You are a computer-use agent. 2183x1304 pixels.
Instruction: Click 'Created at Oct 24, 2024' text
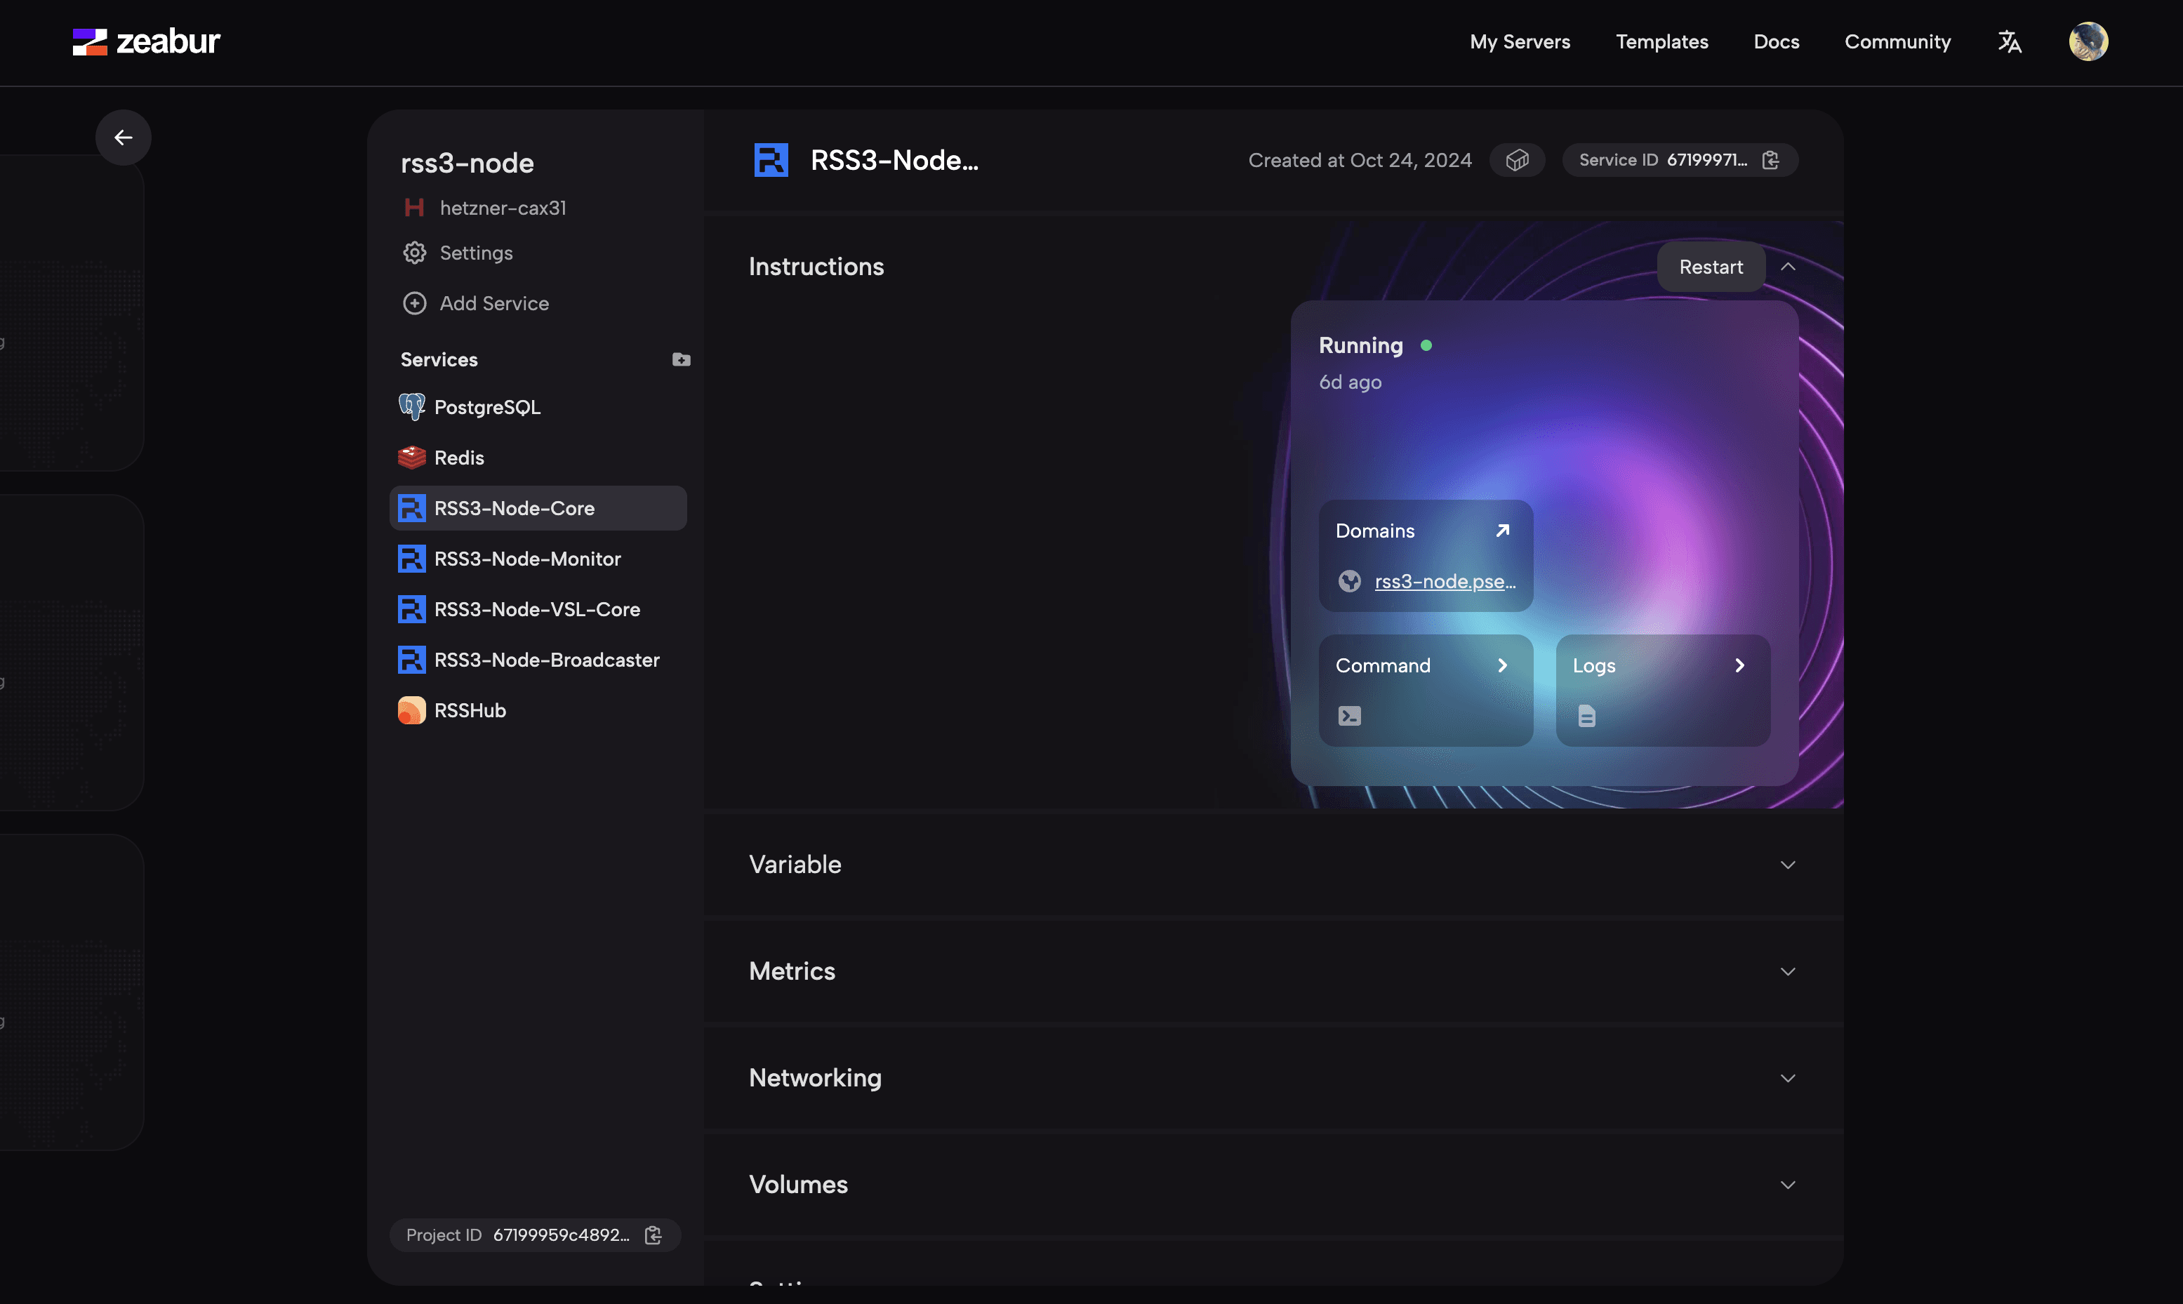tap(1360, 160)
